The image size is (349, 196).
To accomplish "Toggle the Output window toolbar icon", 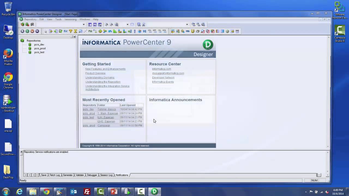I will click(95, 24).
